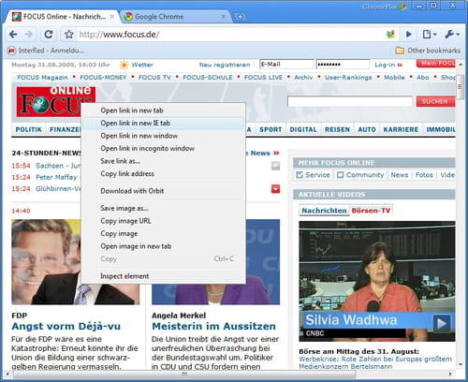Open FOCUS-MONEY link
This screenshot has height=382, width=468.
[x=103, y=78]
